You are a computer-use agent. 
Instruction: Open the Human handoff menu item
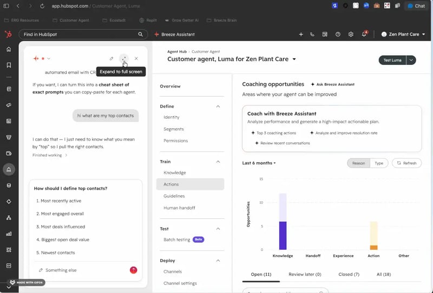(179, 208)
